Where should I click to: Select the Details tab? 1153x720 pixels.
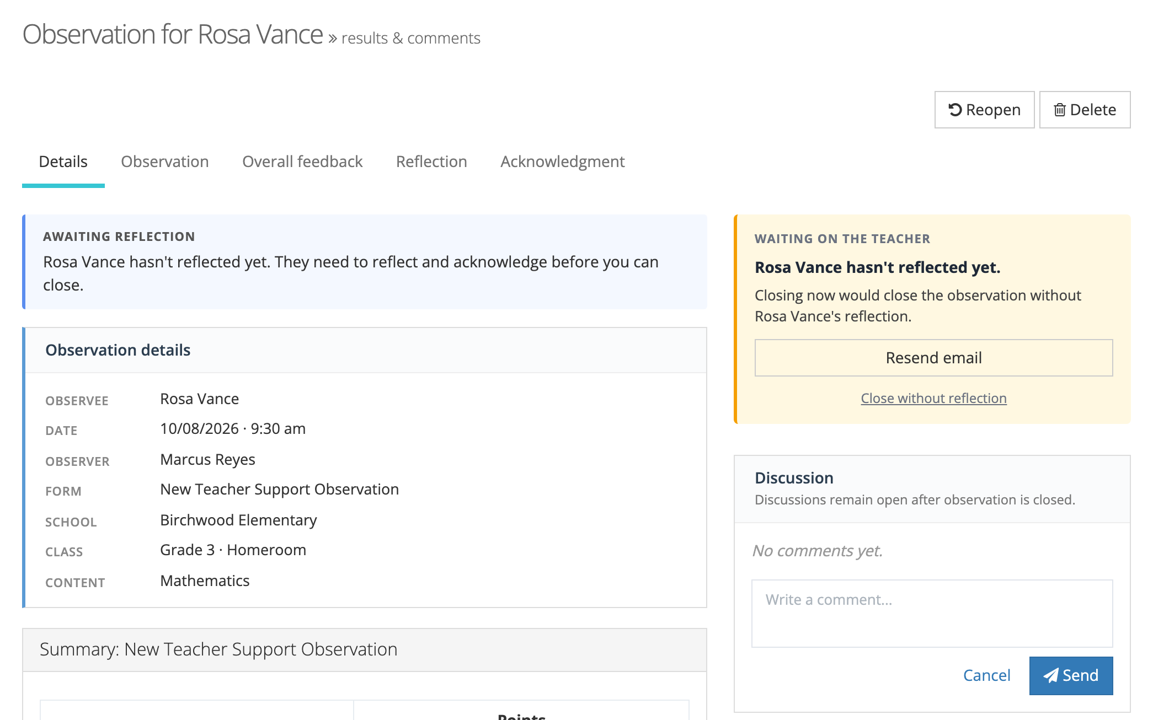[x=63, y=162]
